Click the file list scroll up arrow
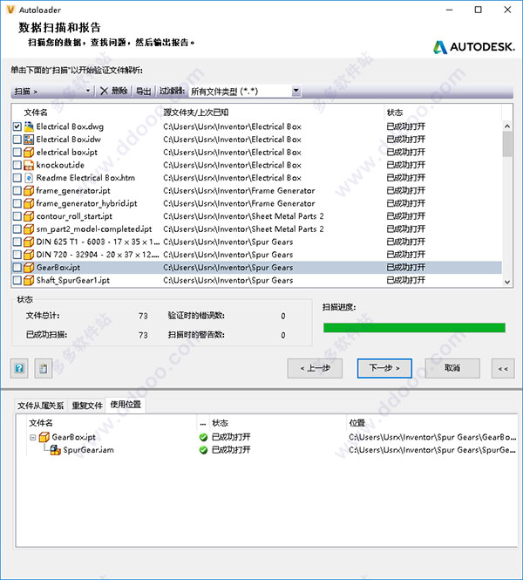The height and width of the screenshot is (580, 523). (x=507, y=126)
